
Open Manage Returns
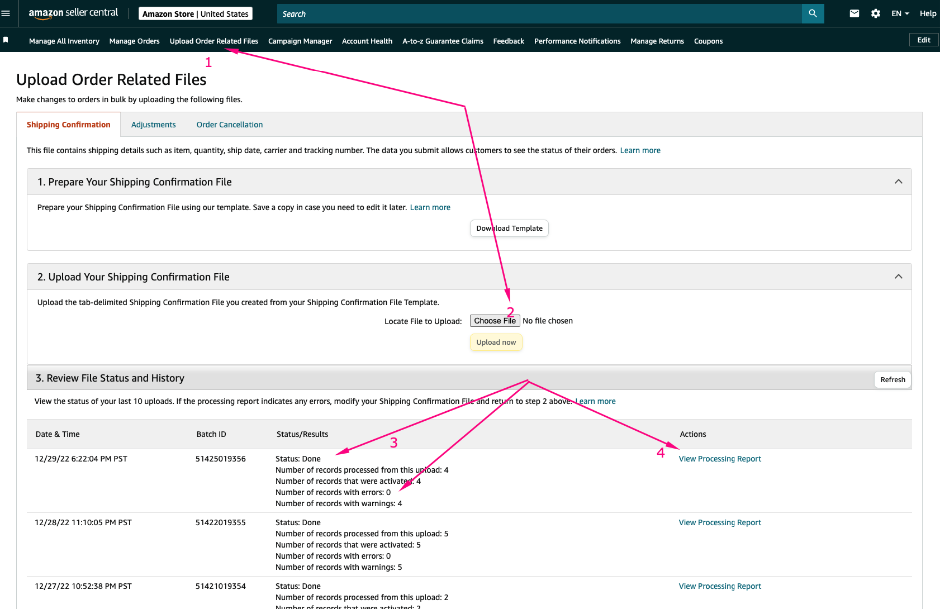point(657,41)
